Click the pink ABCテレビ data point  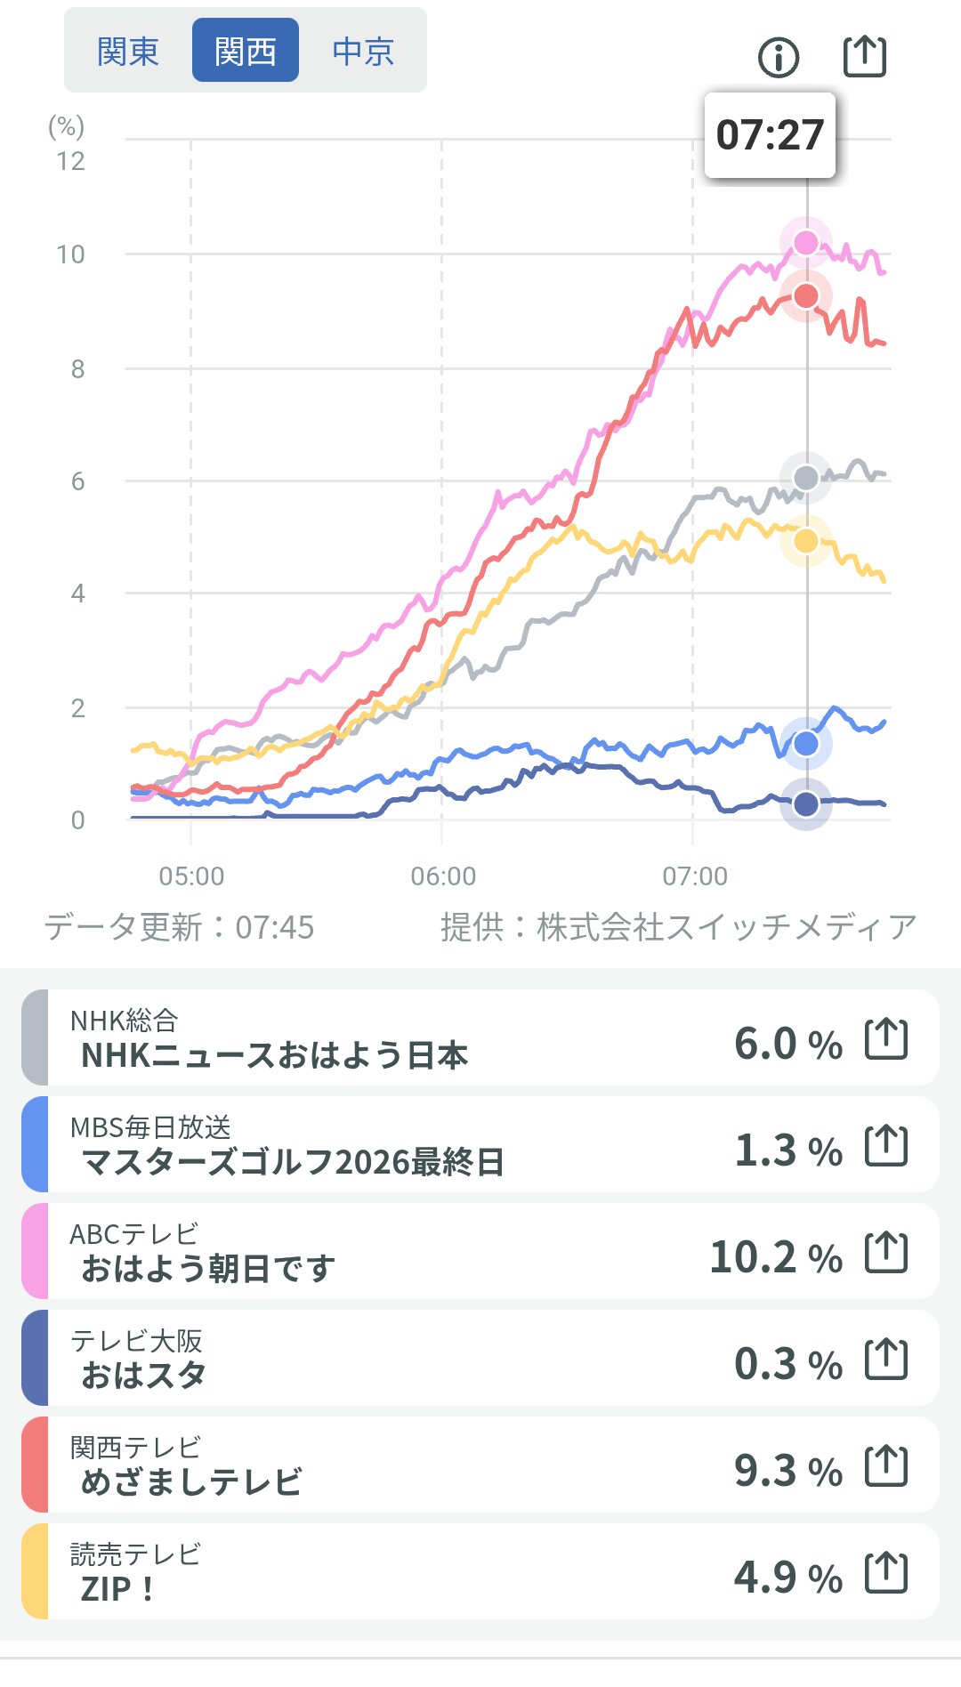[806, 242]
